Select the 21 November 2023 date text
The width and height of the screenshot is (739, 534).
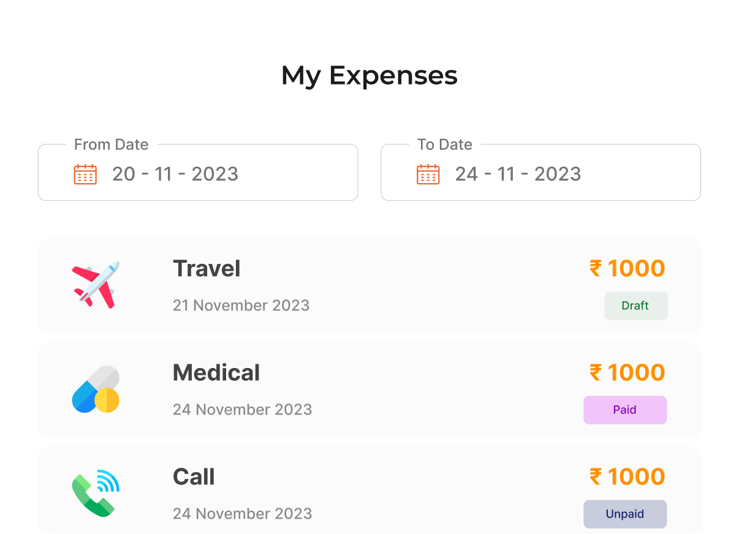point(241,305)
